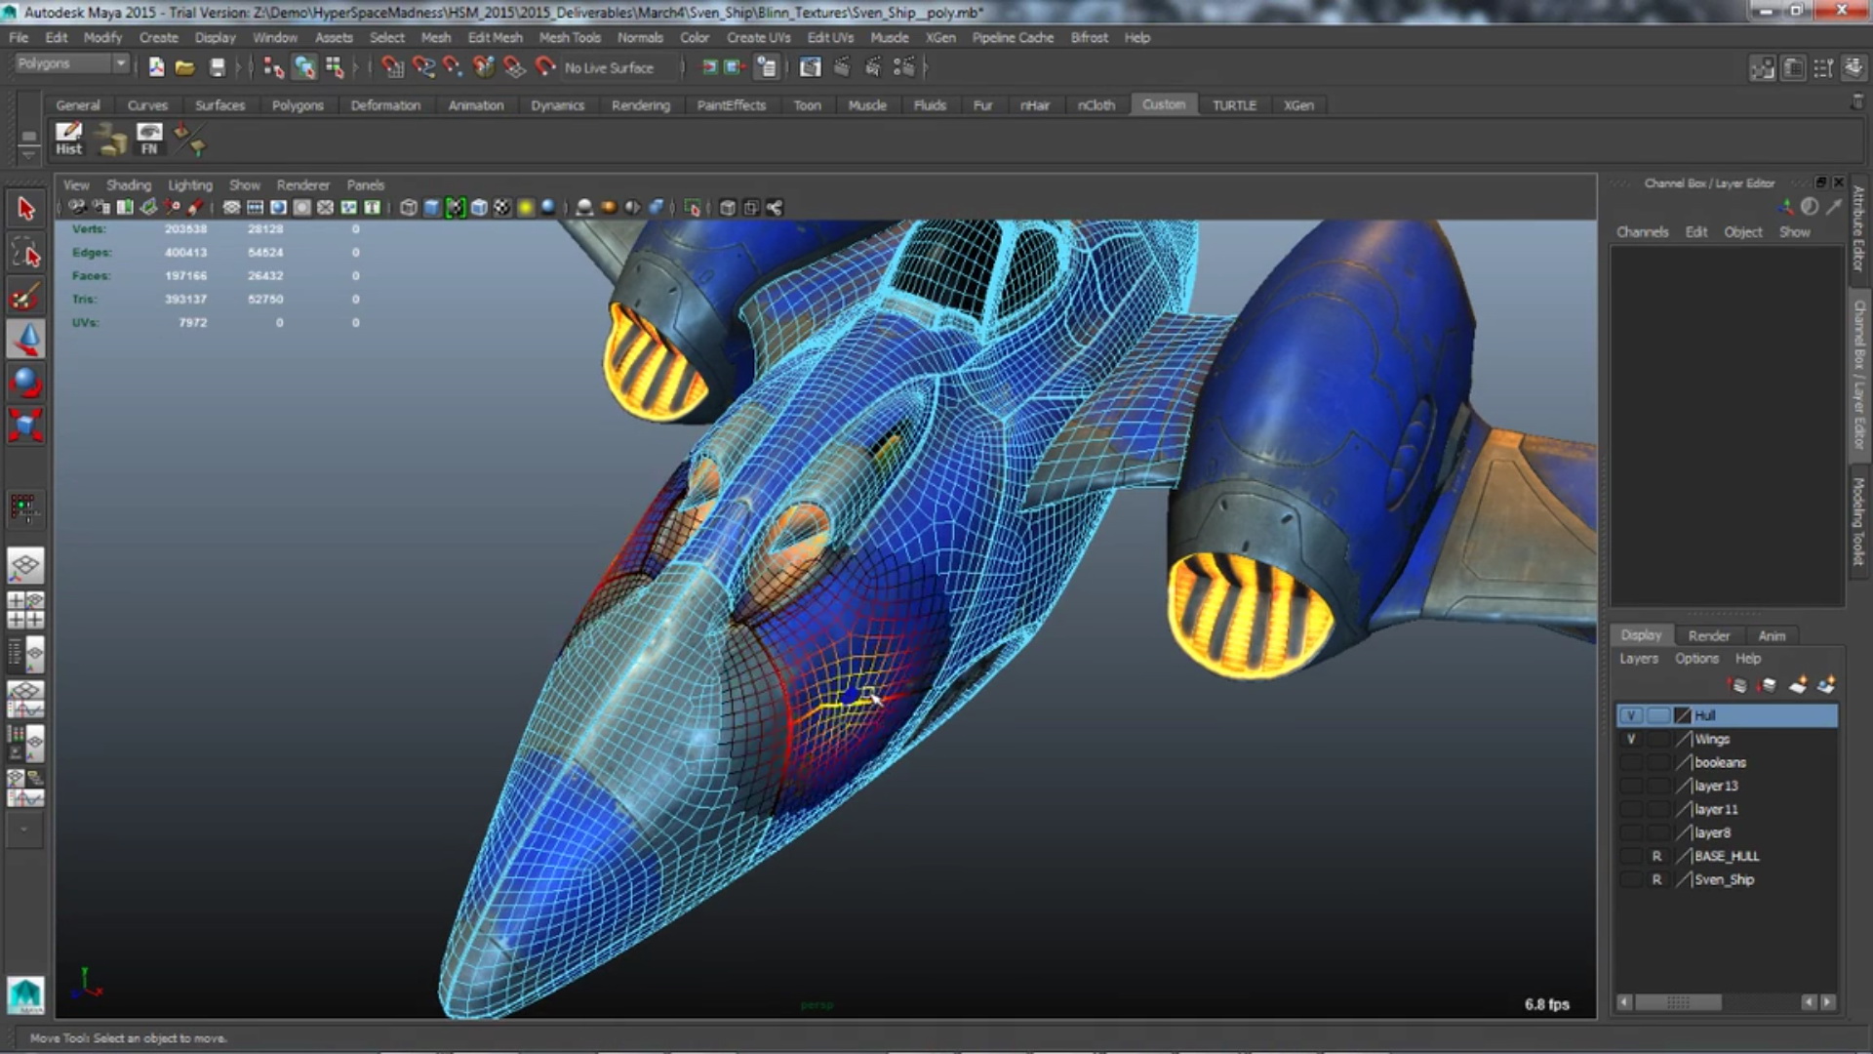This screenshot has width=1873, height=1054.
Task: Click the Render tab in panel
Action: 1708,634
